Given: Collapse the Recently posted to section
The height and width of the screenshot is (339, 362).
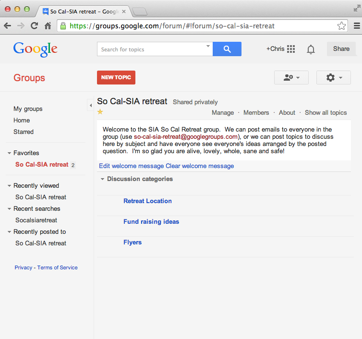Looking at the screenshot, I should (9, 232).
